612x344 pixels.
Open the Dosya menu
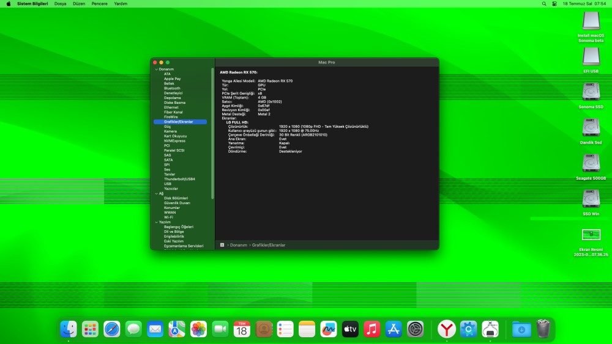point(60,4)
